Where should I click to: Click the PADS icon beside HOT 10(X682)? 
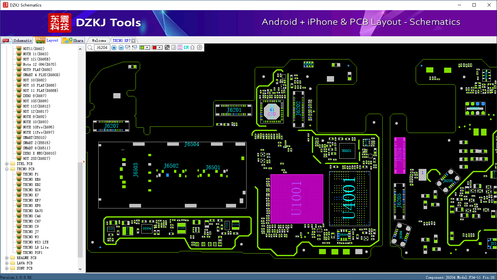(x=19, y=80)
